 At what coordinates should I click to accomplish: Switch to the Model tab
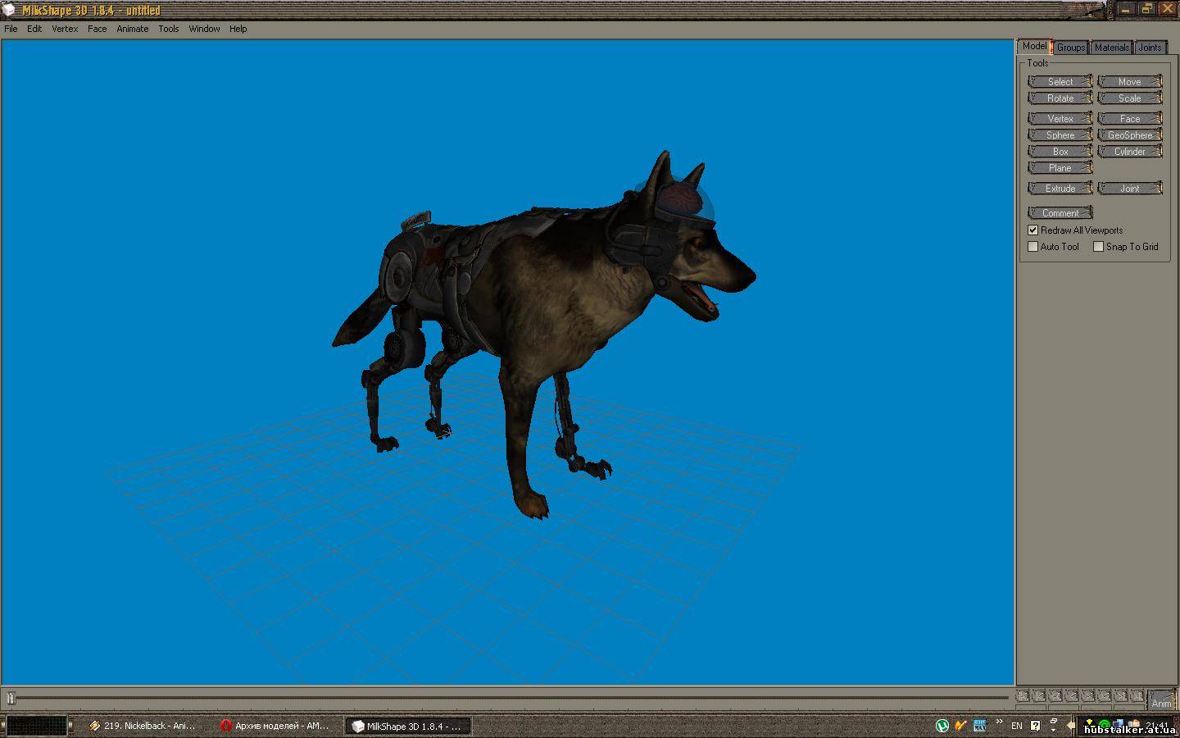1034,46
